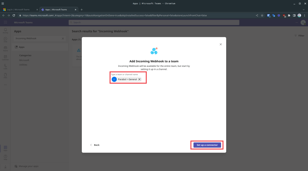This screenshot has height=171, width=308.
Task: Open the Chromium profile avatar
Action: pyautogui.click(x=299, y=16)
